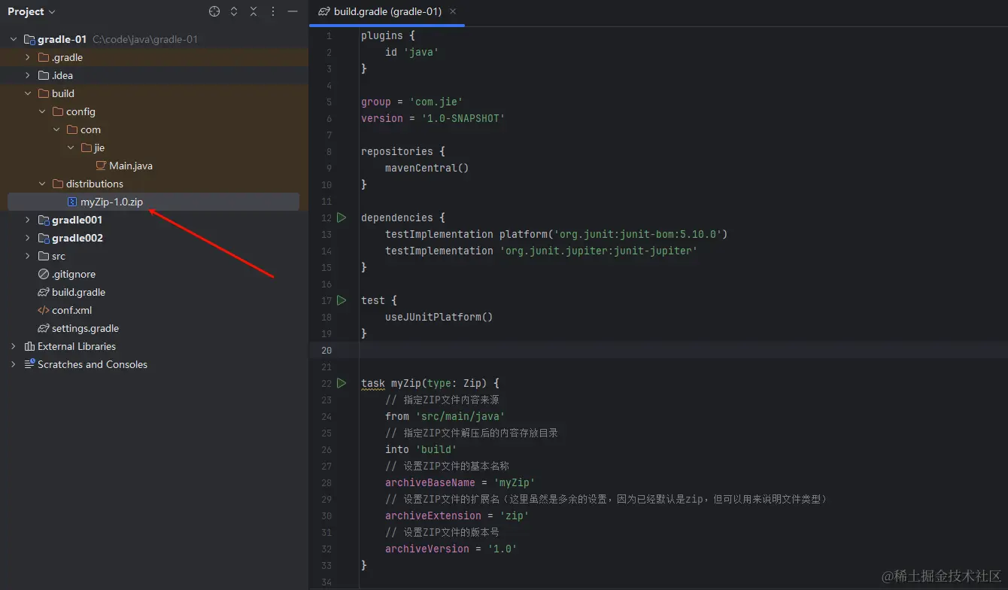
Task: Open Project panel options menu
Action: (273, 11)
